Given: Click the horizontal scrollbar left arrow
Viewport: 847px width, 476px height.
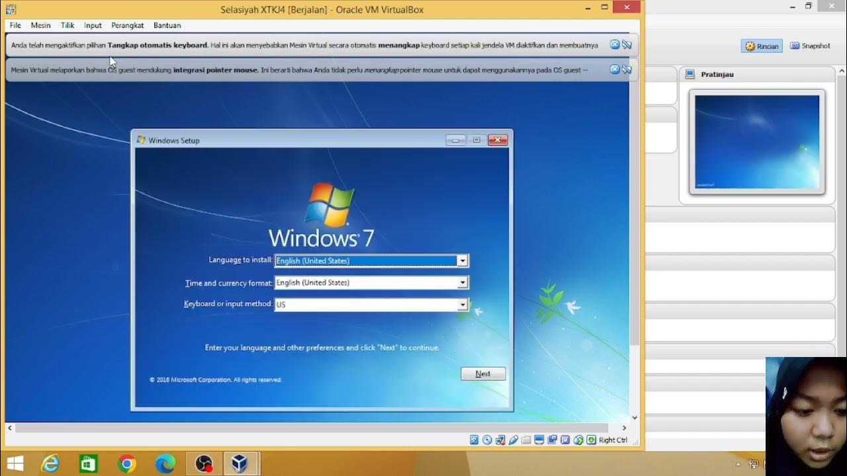Looking at the screenshot, I should [x=9, y=428].
